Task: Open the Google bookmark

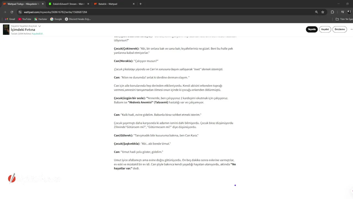Action: click(x=56, y=19)
